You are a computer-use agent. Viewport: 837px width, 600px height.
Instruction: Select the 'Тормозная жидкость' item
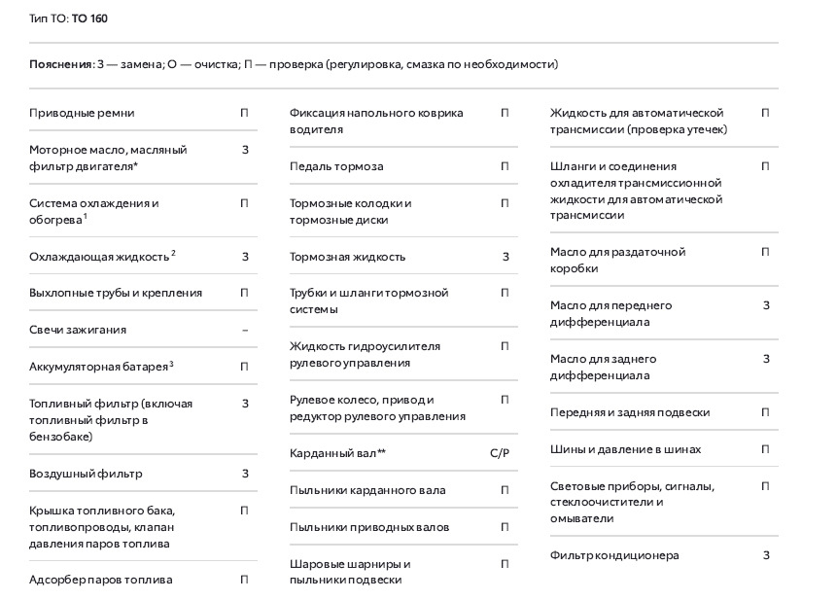point(347,257)
